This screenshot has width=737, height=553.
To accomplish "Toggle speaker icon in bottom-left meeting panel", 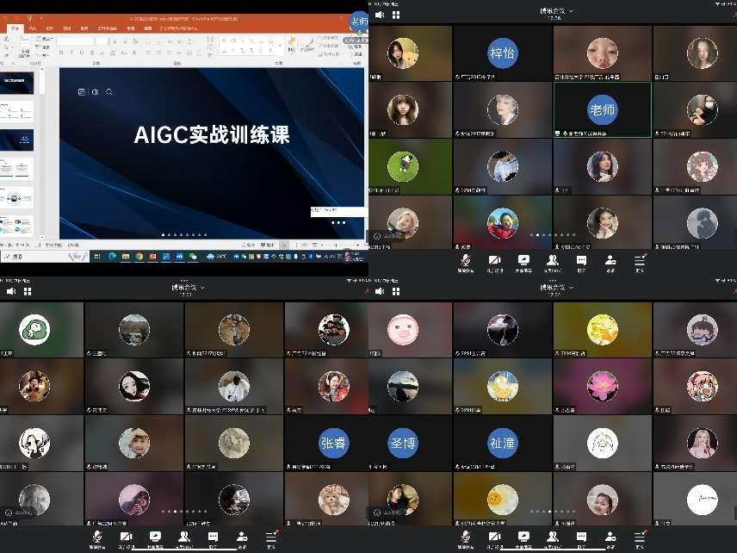I will tap(11, 291).
